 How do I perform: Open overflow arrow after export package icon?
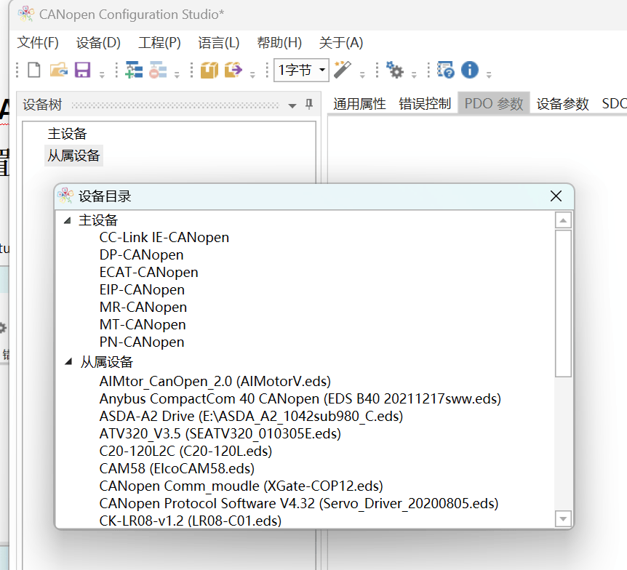pos(252,75)
